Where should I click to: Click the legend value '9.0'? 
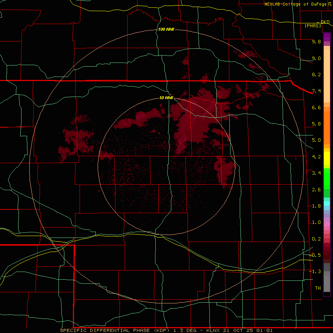[316, 58]
